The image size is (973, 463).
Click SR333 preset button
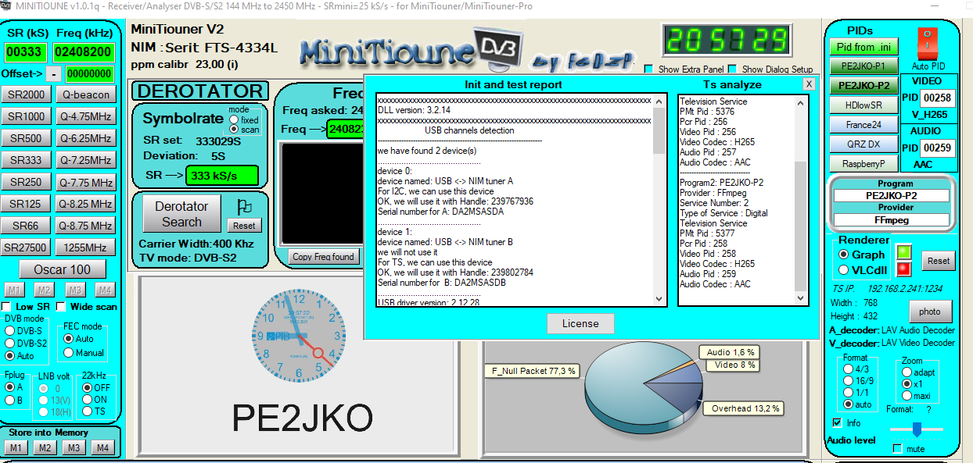26,160
